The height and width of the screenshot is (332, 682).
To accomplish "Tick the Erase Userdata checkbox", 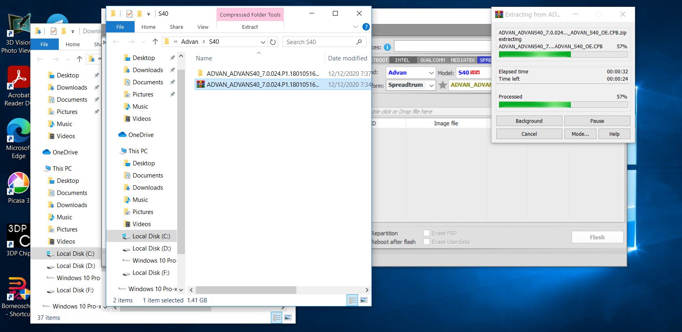I will (427, 242).
